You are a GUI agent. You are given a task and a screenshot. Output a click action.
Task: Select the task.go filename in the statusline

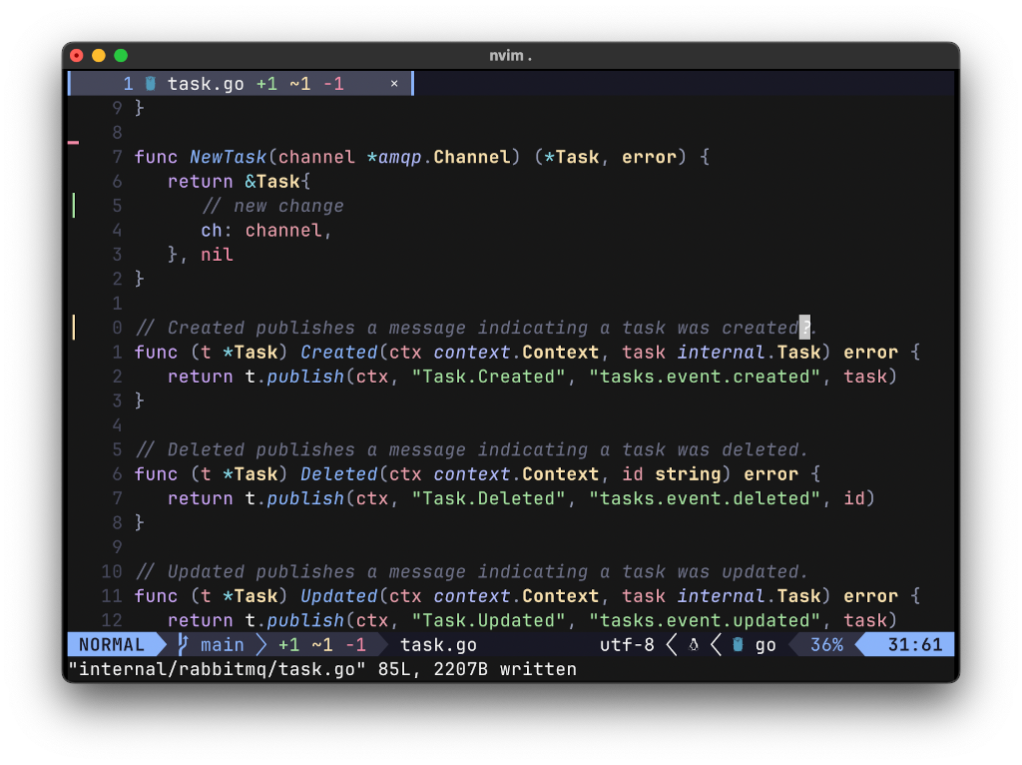click(437, 644)
